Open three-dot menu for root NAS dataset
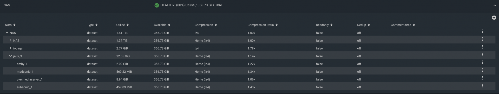499x94 pixels. pos(483,31)
